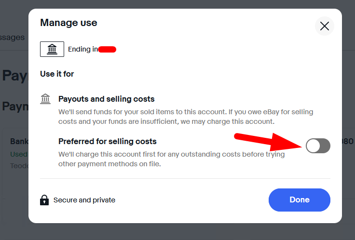Click the red arrow annotation
Image resolution: width=355 pixels, height=240 pixels.
point(268,142)
